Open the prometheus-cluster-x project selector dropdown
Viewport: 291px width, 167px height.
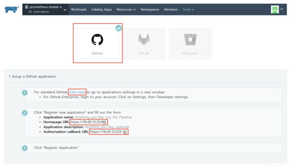pyautogui.click(x=46, y=9)
